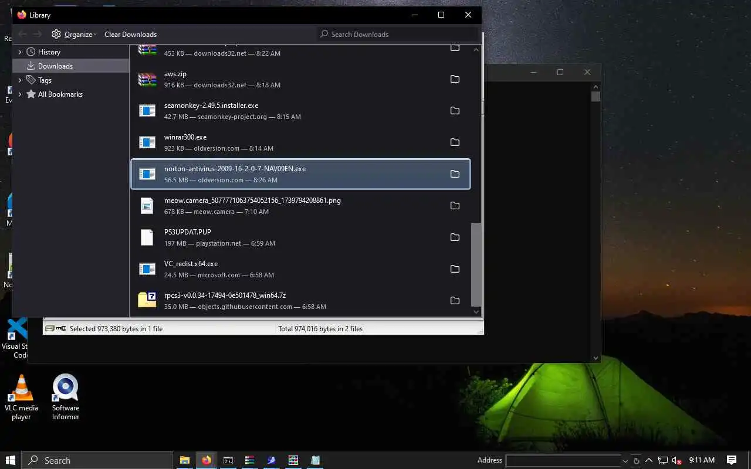Open the Software Informer desktop shortcut
Image resolution: width=751 pixels, height=469 pixels.
click(66, 397)
